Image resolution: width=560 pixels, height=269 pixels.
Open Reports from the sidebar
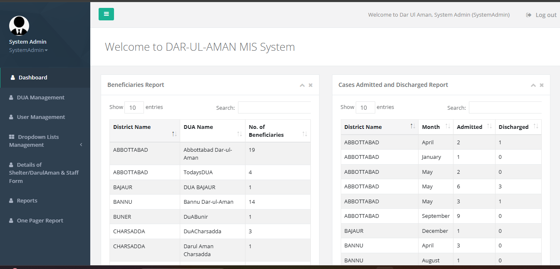coord(27,201)
